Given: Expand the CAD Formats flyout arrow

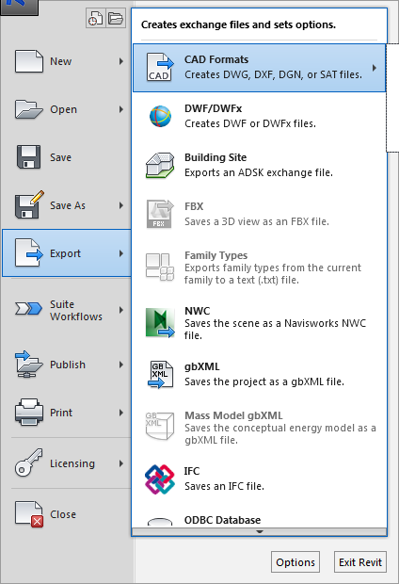Looking at the screenshot, I should pyautogui.click(x=375, y=68).
